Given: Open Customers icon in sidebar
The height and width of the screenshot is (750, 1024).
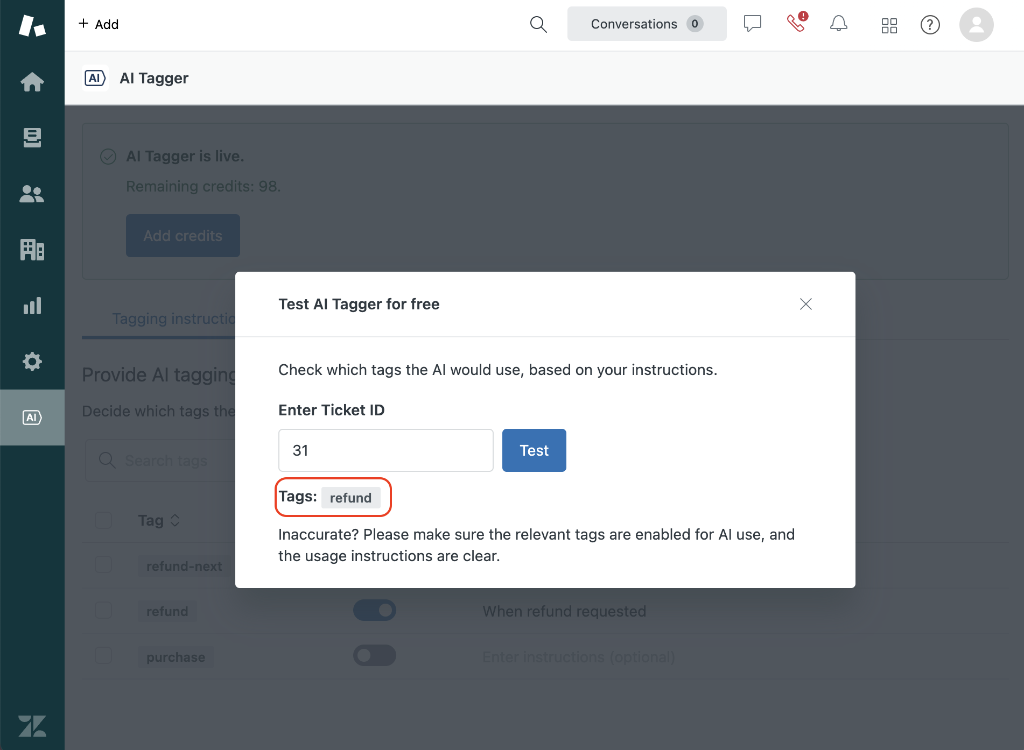Looking at the screenshot, I should click(32, 194).
